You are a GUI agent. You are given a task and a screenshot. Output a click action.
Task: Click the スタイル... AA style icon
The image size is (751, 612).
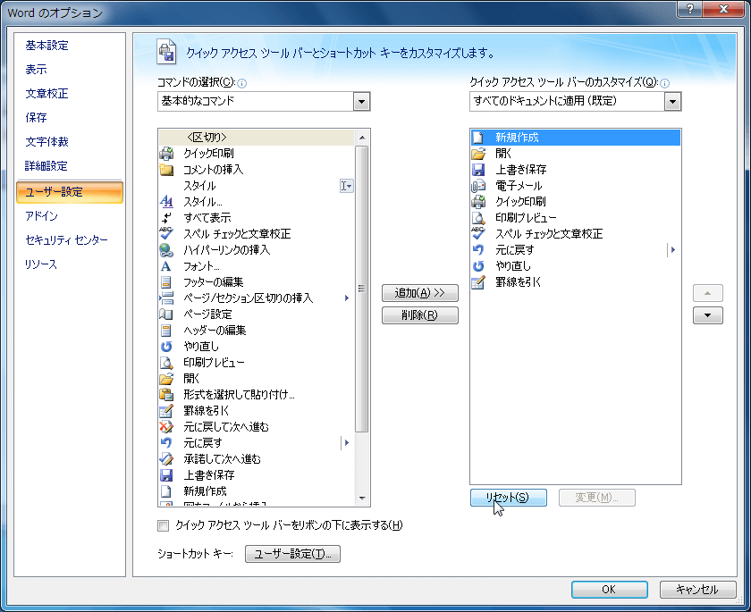[x=166, y=201]
